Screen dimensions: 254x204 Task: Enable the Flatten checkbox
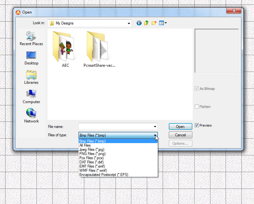(197, 107)
